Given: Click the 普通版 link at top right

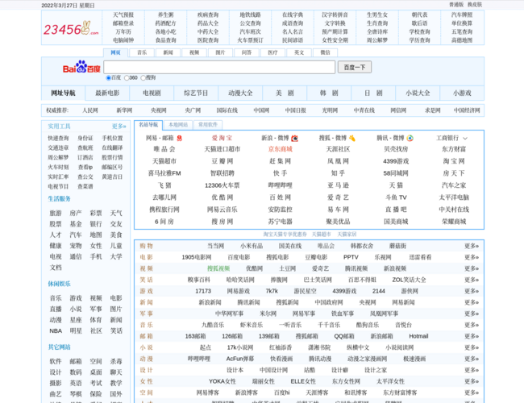Looking at the screenshot, I should click(456, 5).
